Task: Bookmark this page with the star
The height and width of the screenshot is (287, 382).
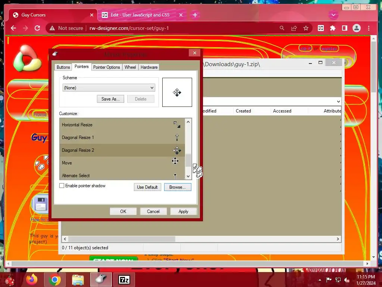Action: pos(306,28)
